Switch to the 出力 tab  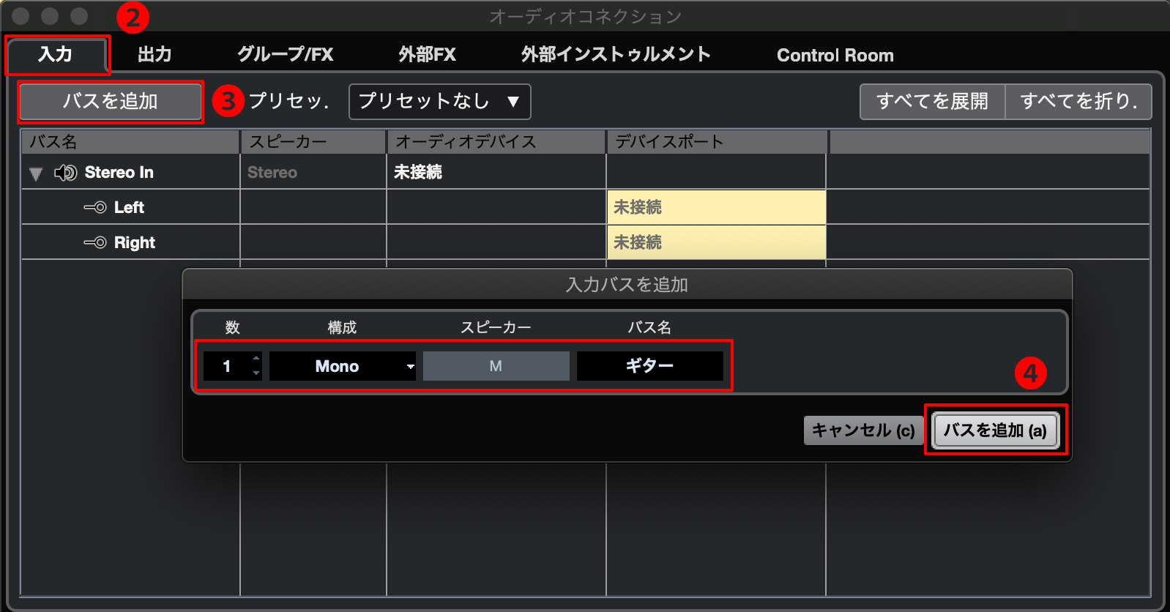154,55
